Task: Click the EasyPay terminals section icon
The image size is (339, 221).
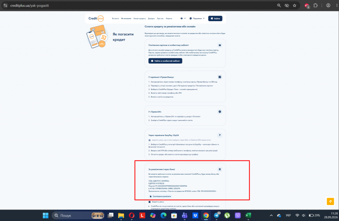Action: pos(220,135)
